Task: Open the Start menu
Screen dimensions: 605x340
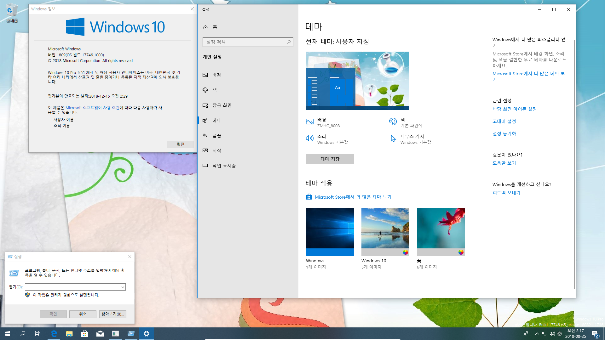Action: [8, 334]
